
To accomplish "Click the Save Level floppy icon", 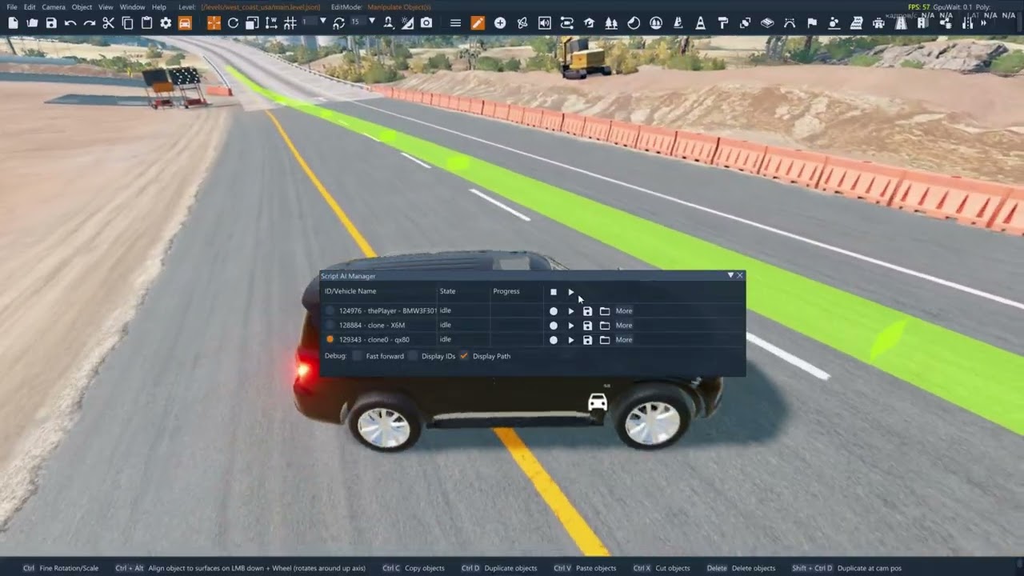I will click(x=51, y=23).
